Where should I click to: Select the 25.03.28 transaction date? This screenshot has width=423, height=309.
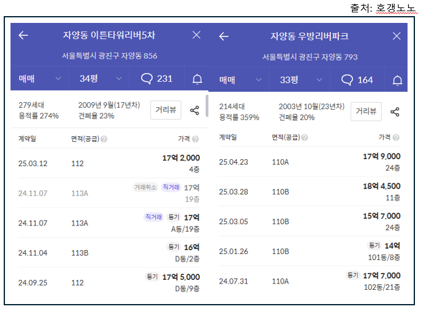(233, 192)
